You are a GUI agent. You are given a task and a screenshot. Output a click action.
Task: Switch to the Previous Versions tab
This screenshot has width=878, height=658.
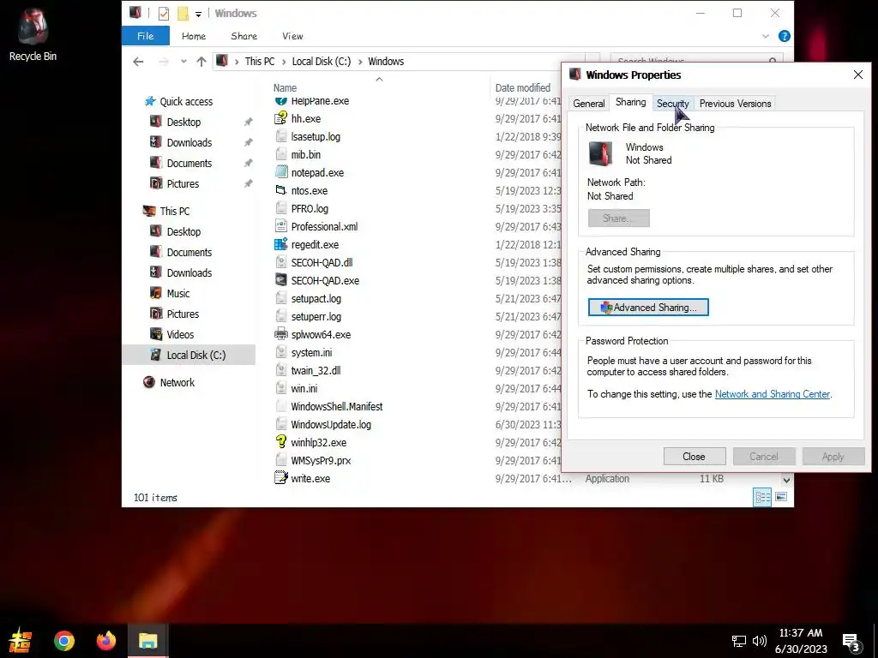pyautogui.click(x=735, y=104)
